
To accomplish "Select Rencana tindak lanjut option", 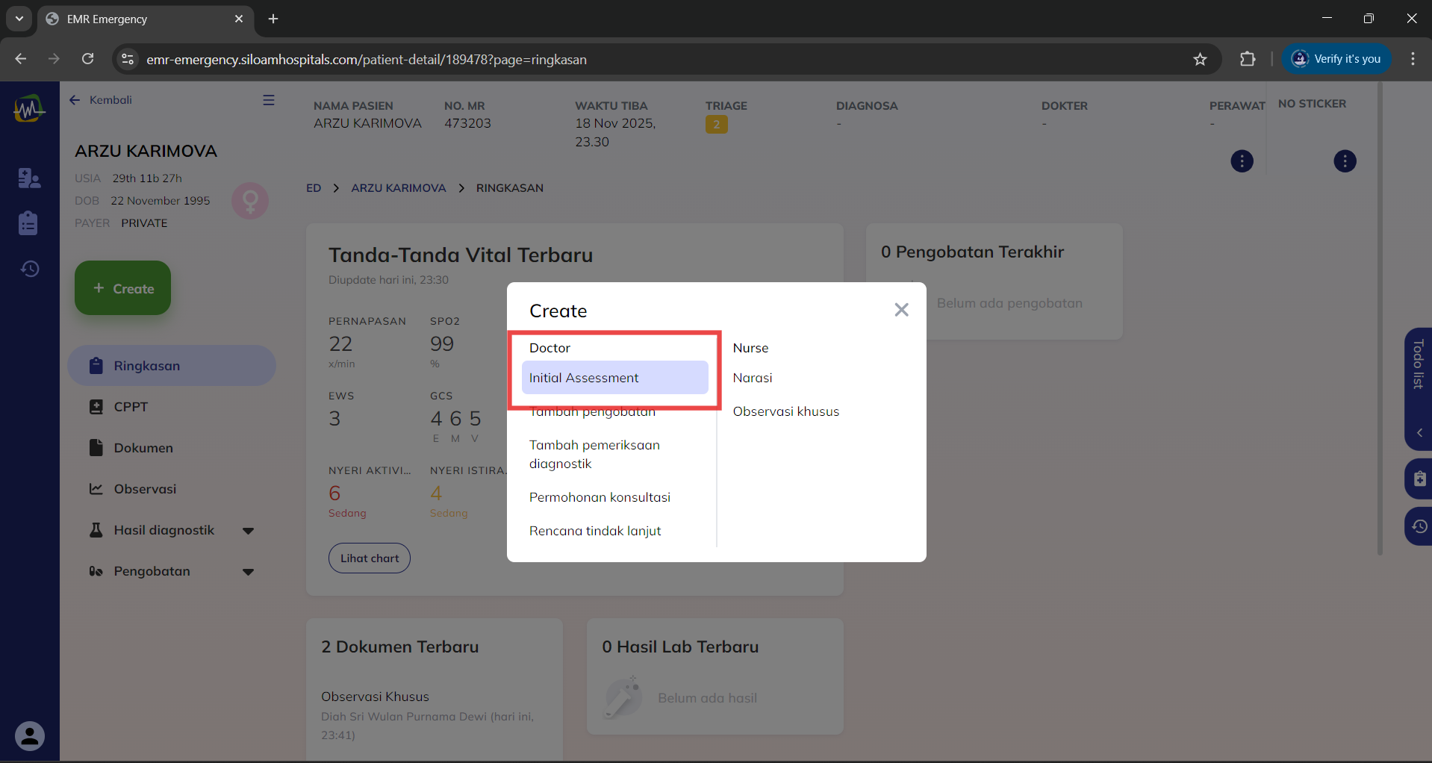I will [x=595, y=531].
